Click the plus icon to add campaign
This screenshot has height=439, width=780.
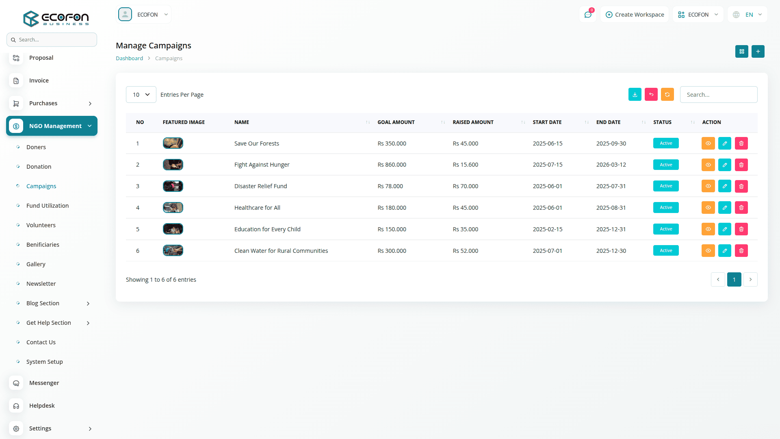(x=758, y=52)
